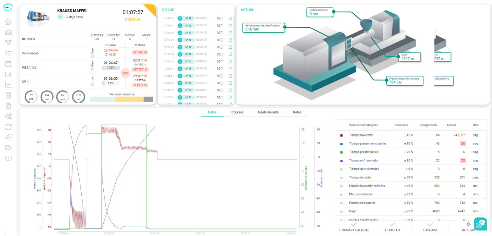The width and height of the screenshot is (492, 236).
Task: Click the sync arrows sidebar icon
Action: coord(8,127)
